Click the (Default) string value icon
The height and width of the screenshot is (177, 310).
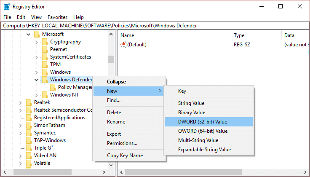point(123,45)
